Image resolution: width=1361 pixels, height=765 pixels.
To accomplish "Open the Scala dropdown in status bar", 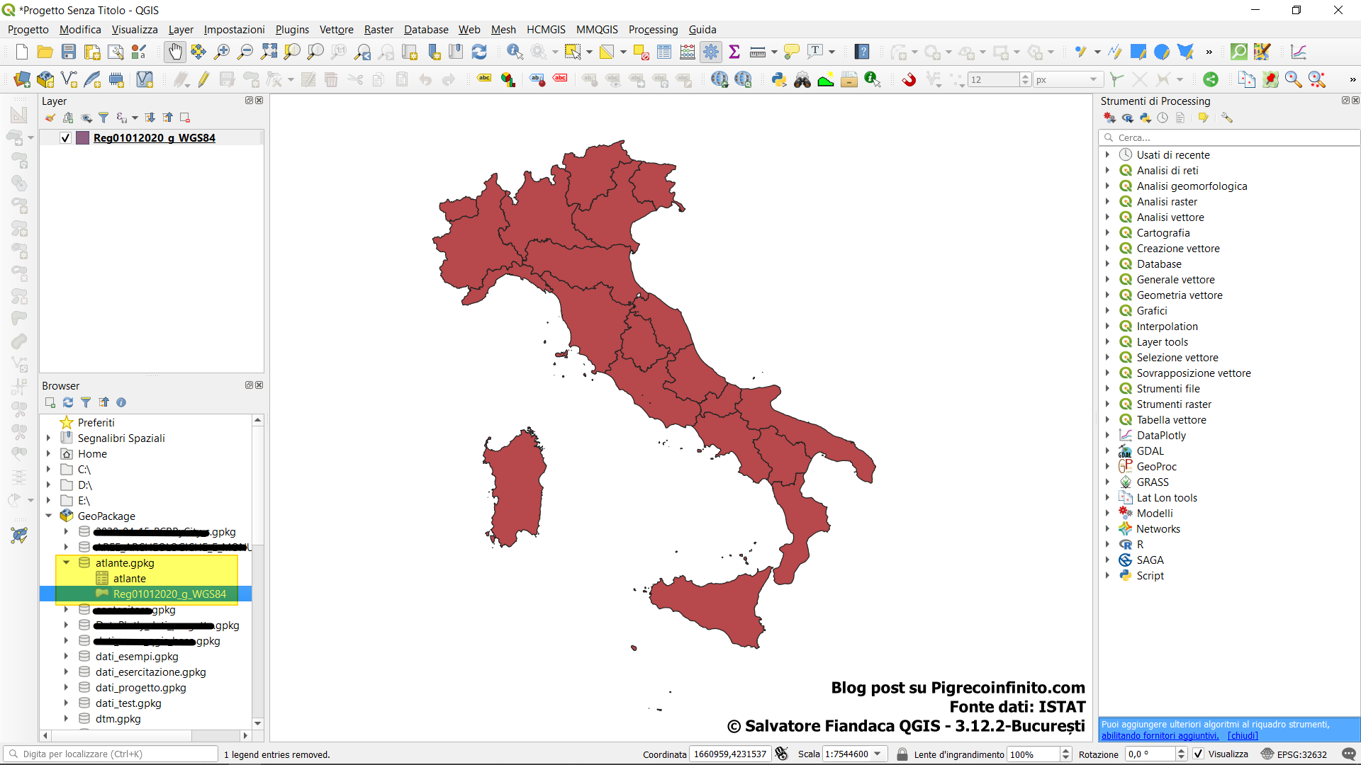I will pyautogui.click(x=878, y=754).
